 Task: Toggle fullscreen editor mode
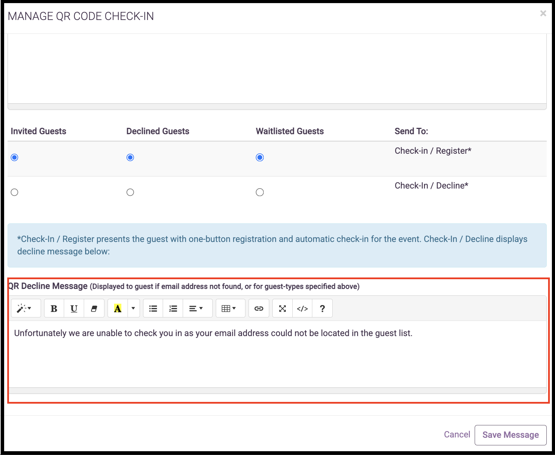tap(282, 308)
